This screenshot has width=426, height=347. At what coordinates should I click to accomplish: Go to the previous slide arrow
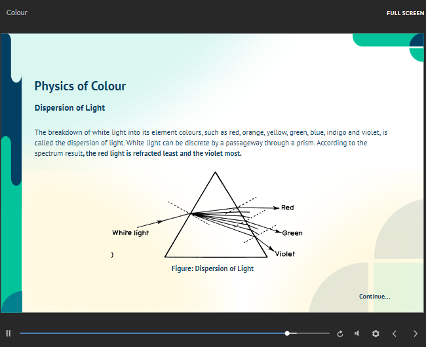pyautogui.click(x=395, y=333)
